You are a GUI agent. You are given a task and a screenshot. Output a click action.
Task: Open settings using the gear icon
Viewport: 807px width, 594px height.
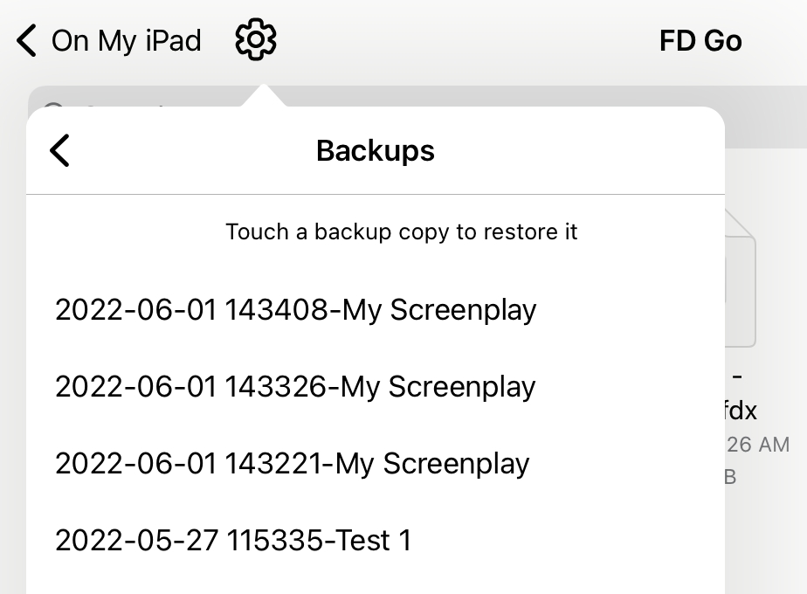point(254,38)
